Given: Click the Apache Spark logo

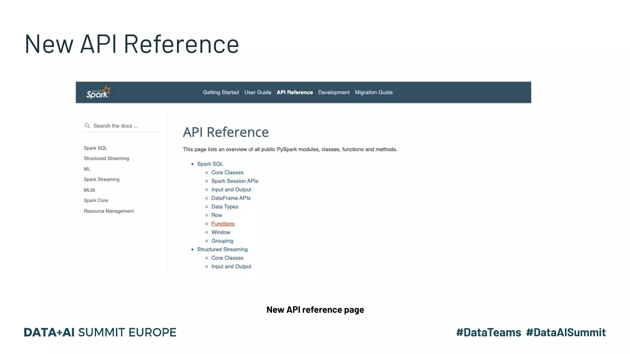Looking at the screenshot, I should [98, 92].
